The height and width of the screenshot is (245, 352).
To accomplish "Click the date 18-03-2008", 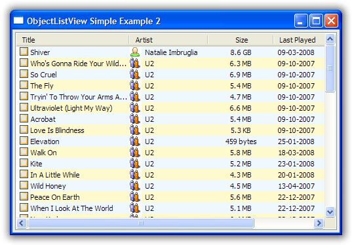I will pyautogui.click(x=296, y=153).
